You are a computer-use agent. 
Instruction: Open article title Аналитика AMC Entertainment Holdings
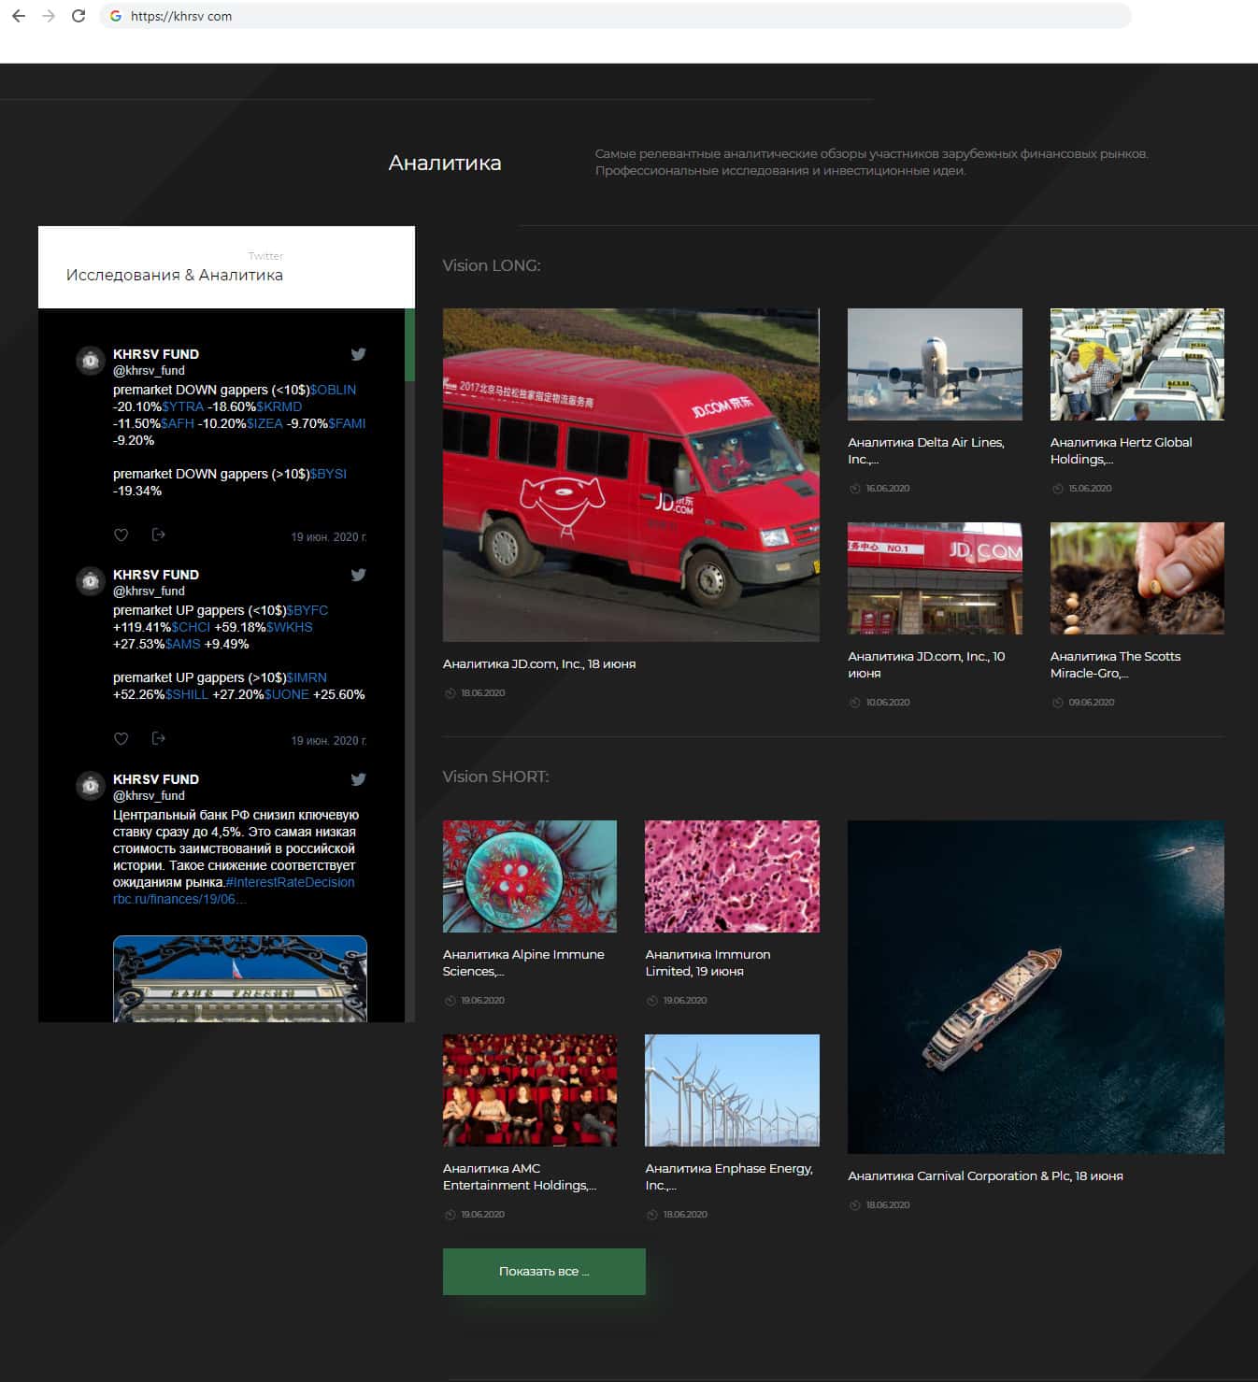pos(520,1176)
